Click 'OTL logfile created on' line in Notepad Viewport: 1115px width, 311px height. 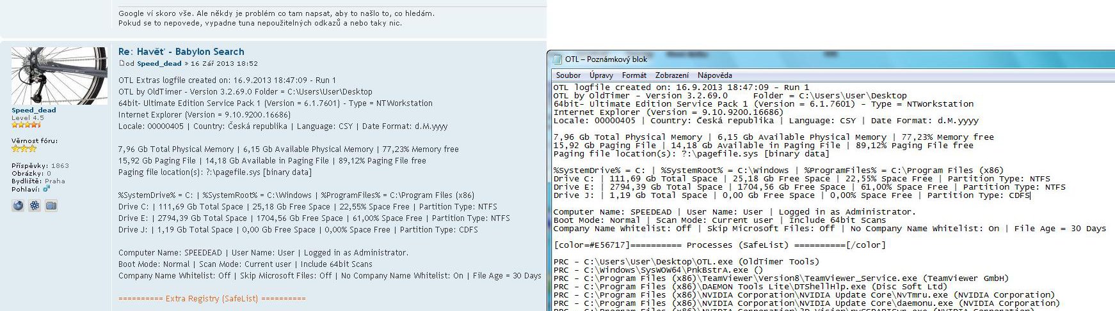(x=681, y=87)
